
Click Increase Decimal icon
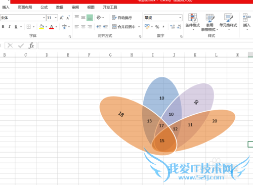tap(173, 27)
